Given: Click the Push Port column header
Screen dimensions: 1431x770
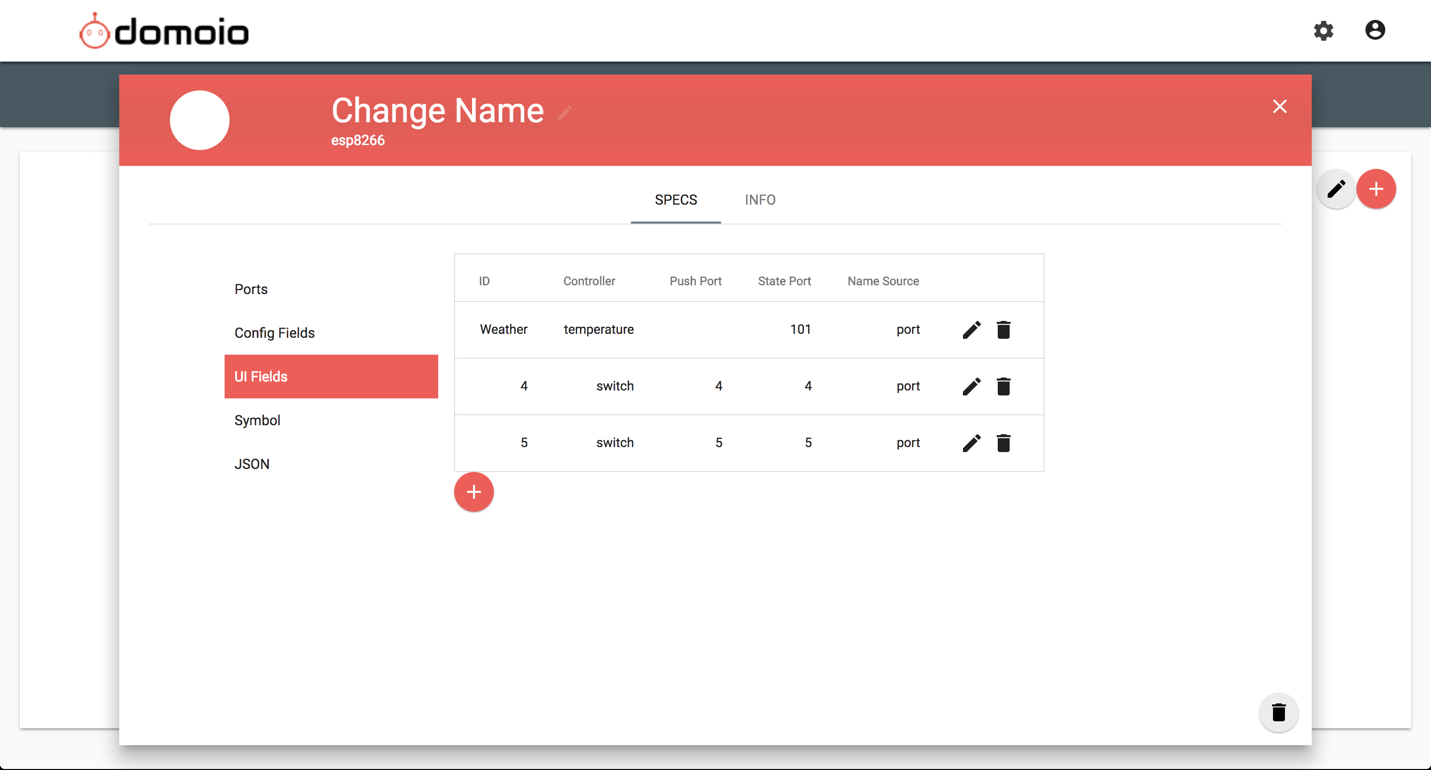Looking at the screenshot, I should pyautogui.click(x=695, y=281).
